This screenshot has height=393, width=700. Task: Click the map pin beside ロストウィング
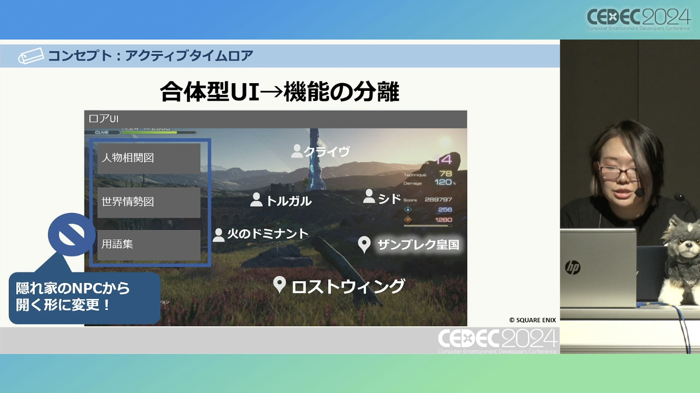[x=279, y=285]
